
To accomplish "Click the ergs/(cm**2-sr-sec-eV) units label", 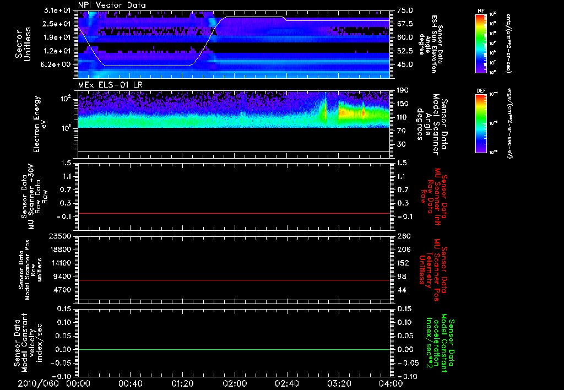I will coord(509,123).
